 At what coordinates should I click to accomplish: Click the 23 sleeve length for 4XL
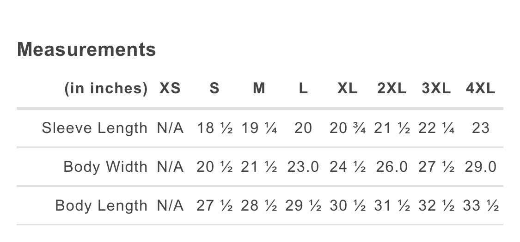click(x=481, y=128)
